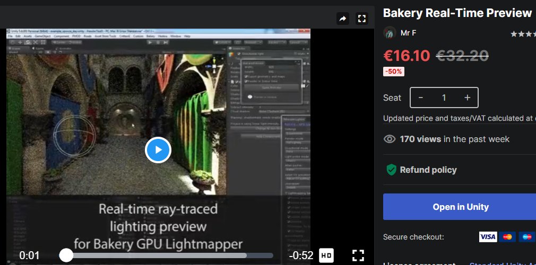Increase the seat count with the plus button

(468, 98)
